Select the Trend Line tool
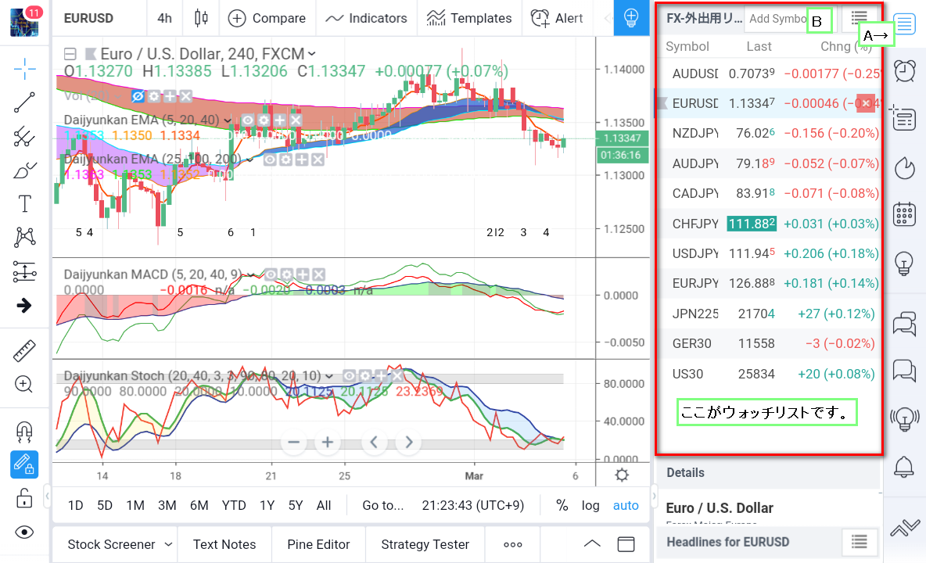The width and height of the screenshot is (926, 563). (23, 102)
